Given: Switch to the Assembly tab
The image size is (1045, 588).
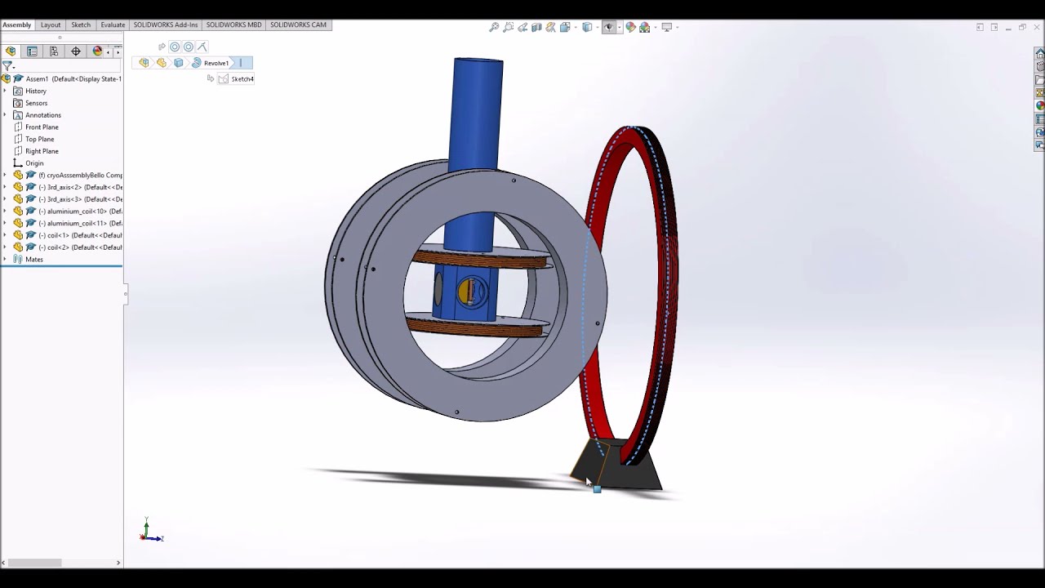Looking at the screenshot, I should click(16, 24).
